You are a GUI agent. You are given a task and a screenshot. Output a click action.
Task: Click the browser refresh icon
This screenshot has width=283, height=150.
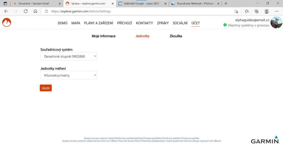[26, 11]
